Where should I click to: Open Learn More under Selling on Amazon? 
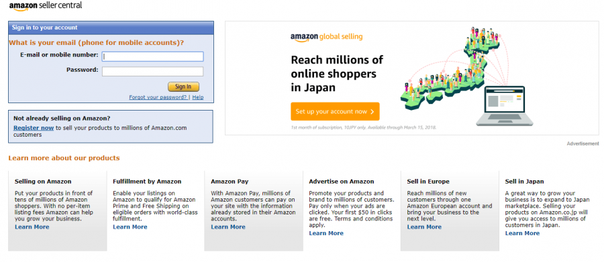32,227
